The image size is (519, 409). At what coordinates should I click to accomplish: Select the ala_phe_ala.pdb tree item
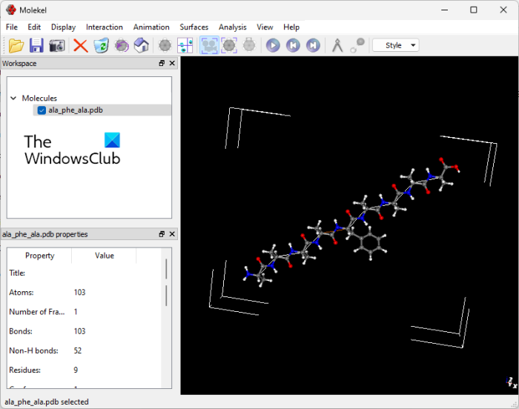pyautogui.click(x=75, y=110)
